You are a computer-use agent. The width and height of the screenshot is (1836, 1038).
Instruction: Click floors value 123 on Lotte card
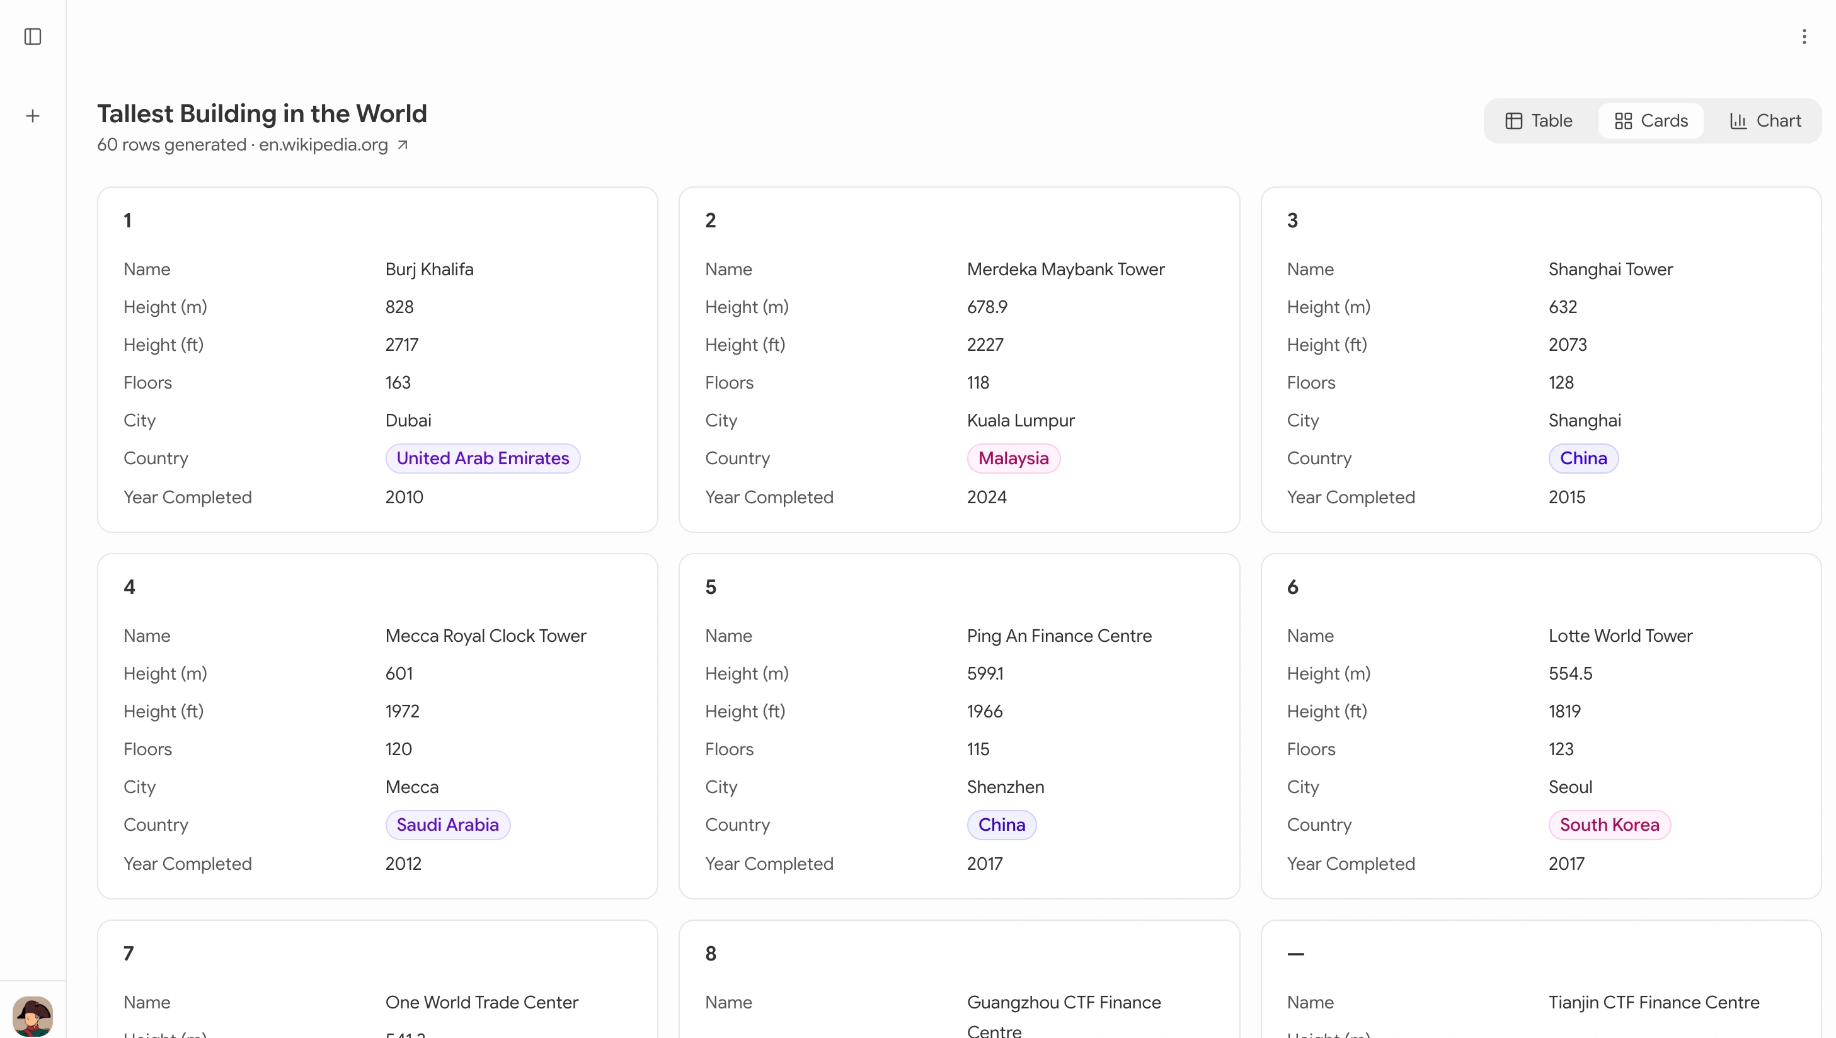point(1561,750)
